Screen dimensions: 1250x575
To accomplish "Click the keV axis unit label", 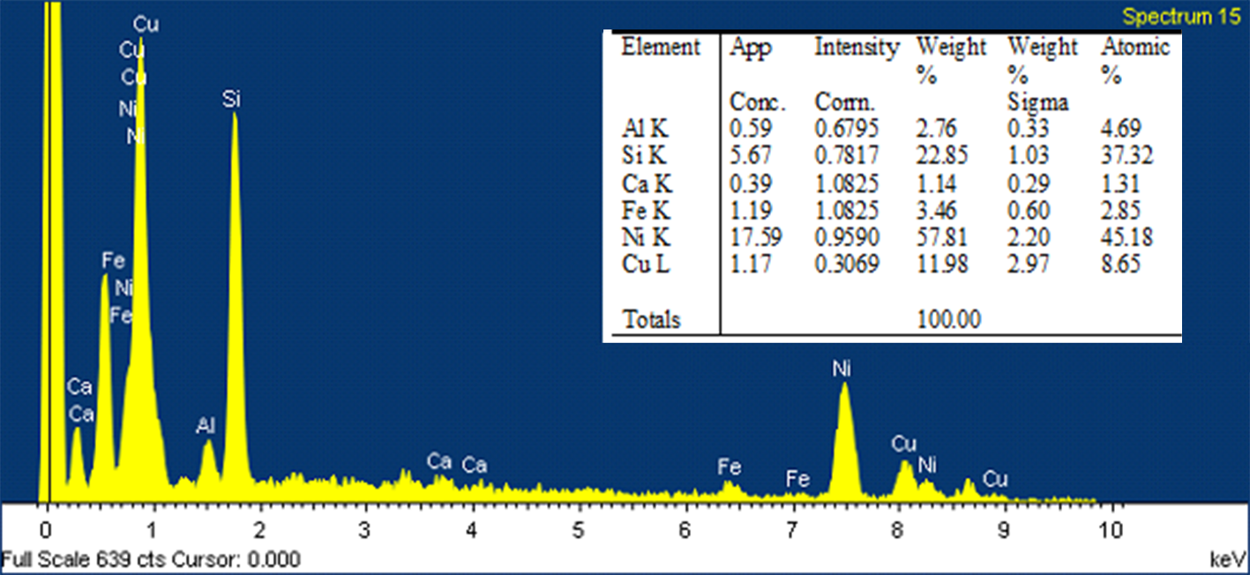I will point(1226,559).
